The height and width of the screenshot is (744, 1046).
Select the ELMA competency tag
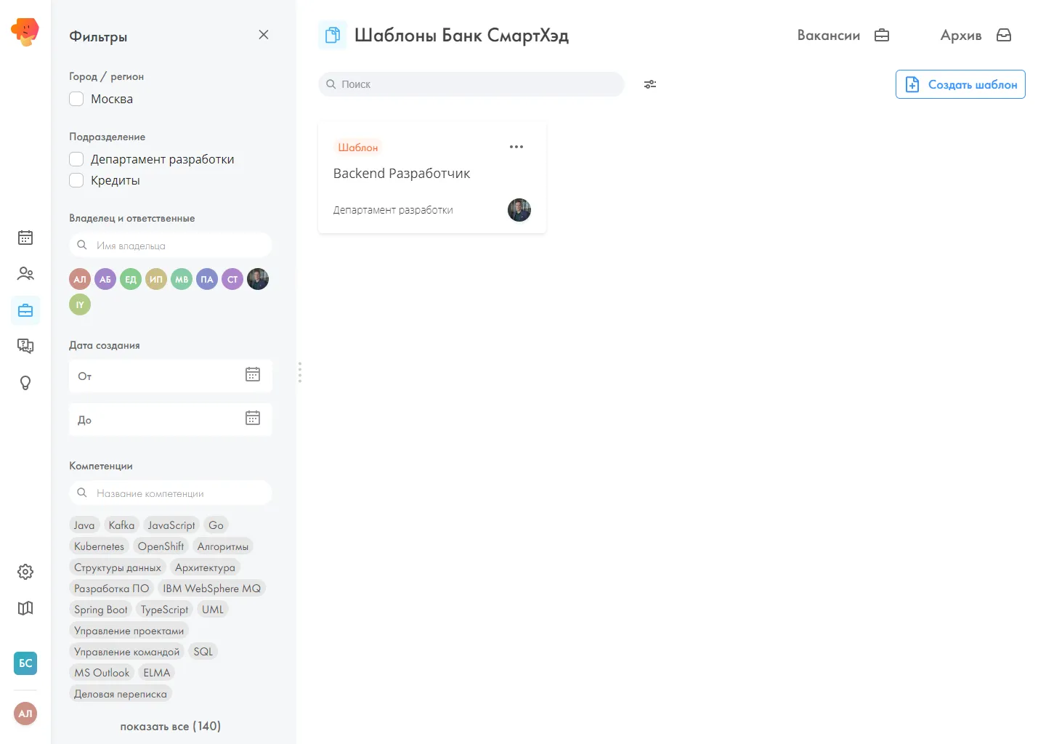157,673
